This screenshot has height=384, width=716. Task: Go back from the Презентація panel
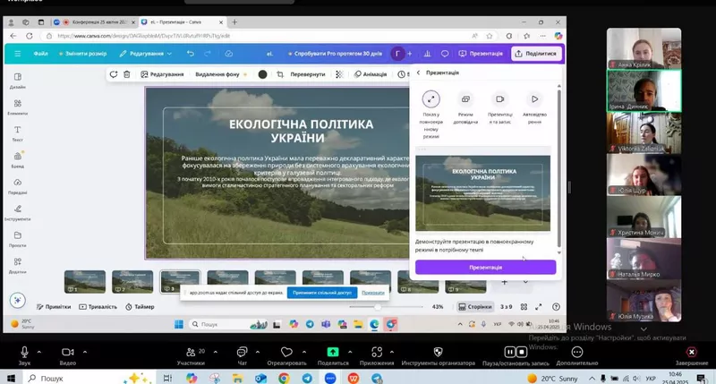418,73
